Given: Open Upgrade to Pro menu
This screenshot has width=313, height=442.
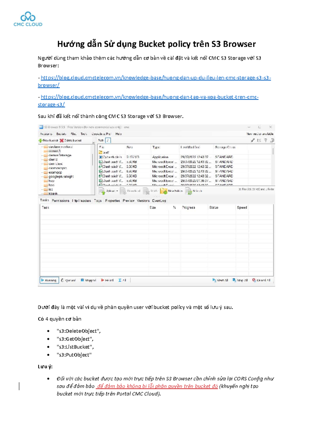Looking at the screenshot, I should [x=101, y=134].
